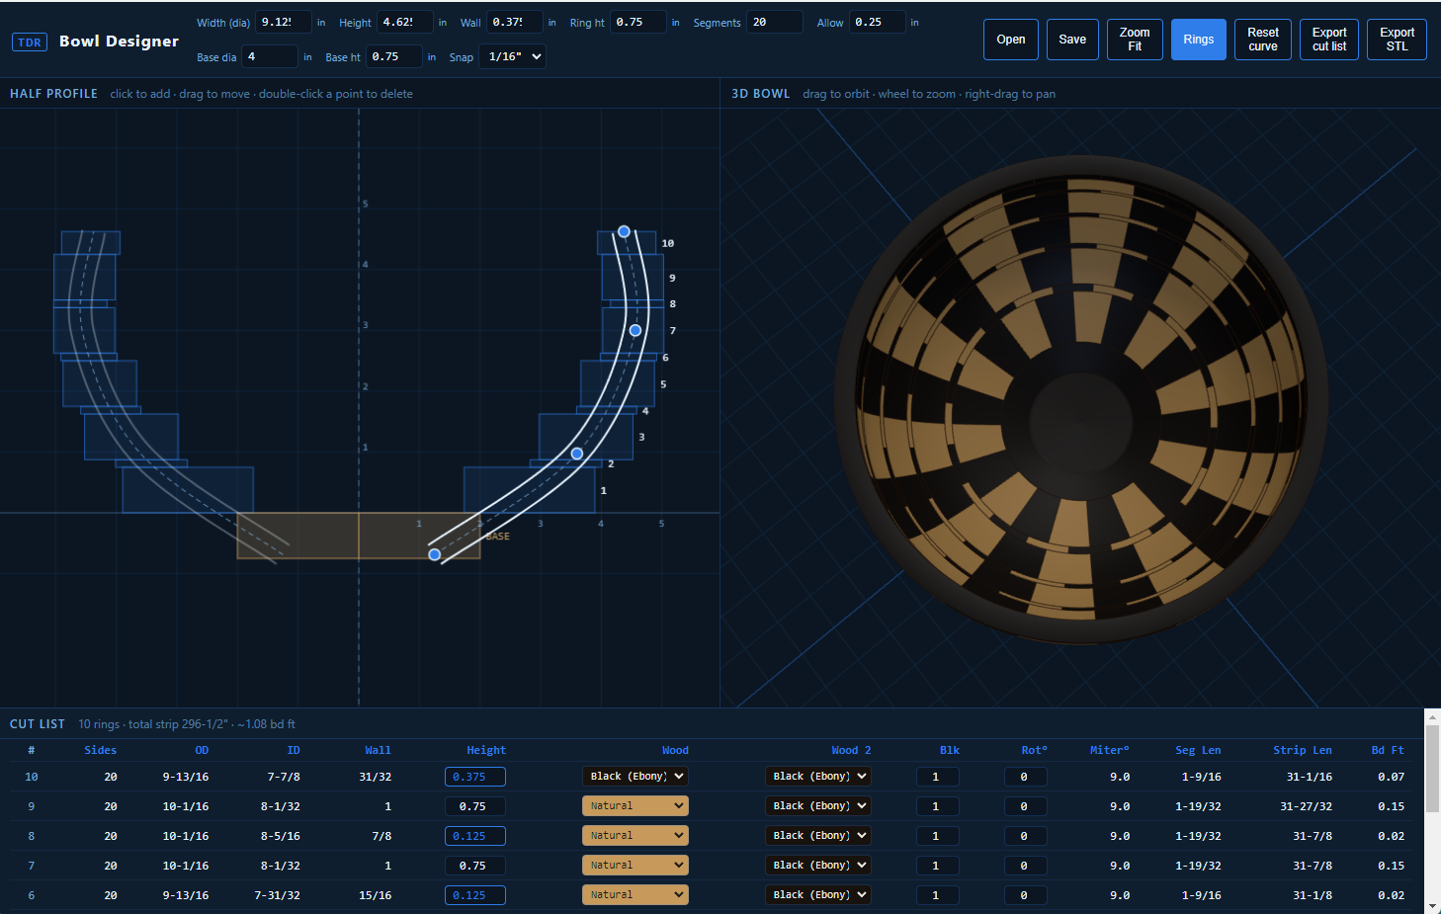Image resolution: width=1441 pixels, height=914 pixels.
Task: Select the rim control point on the profile curve
Action: coord(624,231)
